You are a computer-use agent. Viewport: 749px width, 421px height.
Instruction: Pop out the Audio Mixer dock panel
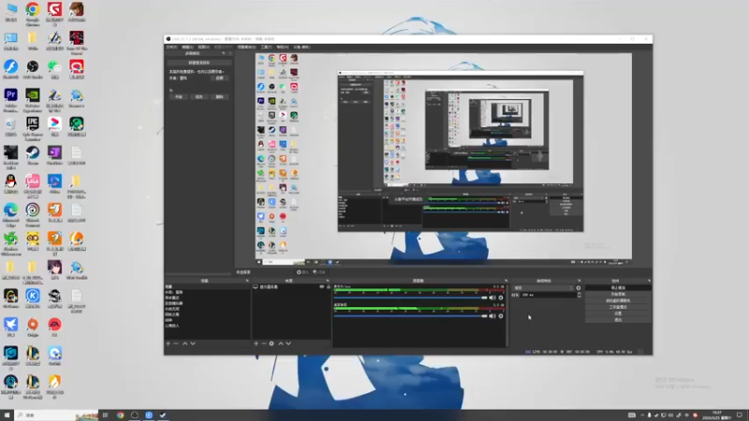coord(506,281)
